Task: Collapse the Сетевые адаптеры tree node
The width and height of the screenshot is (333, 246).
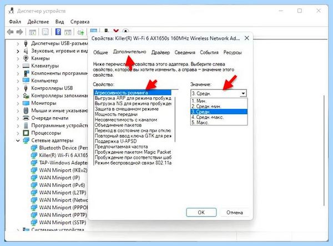Action: point(18,140)
